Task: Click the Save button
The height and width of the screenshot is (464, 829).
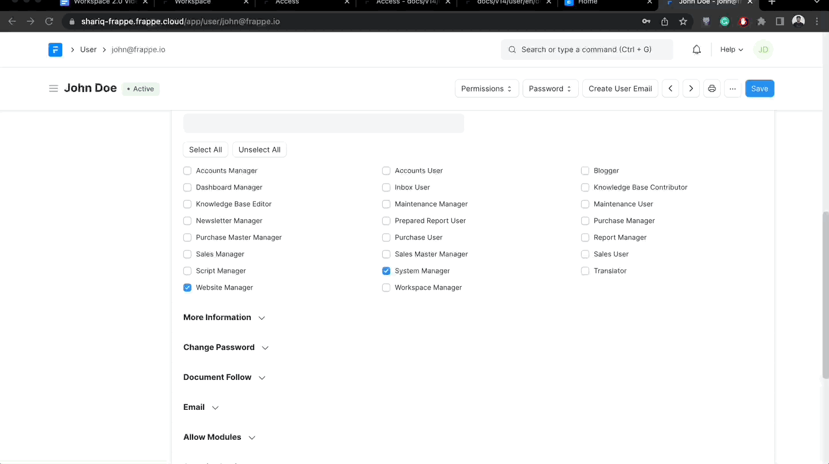Action: 759,89
